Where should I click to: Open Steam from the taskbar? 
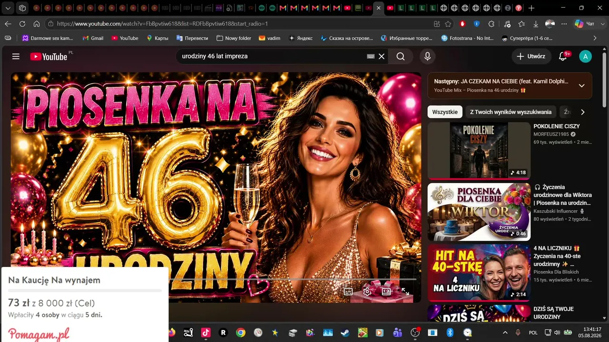pyautogui.click(x=345, y=332)
